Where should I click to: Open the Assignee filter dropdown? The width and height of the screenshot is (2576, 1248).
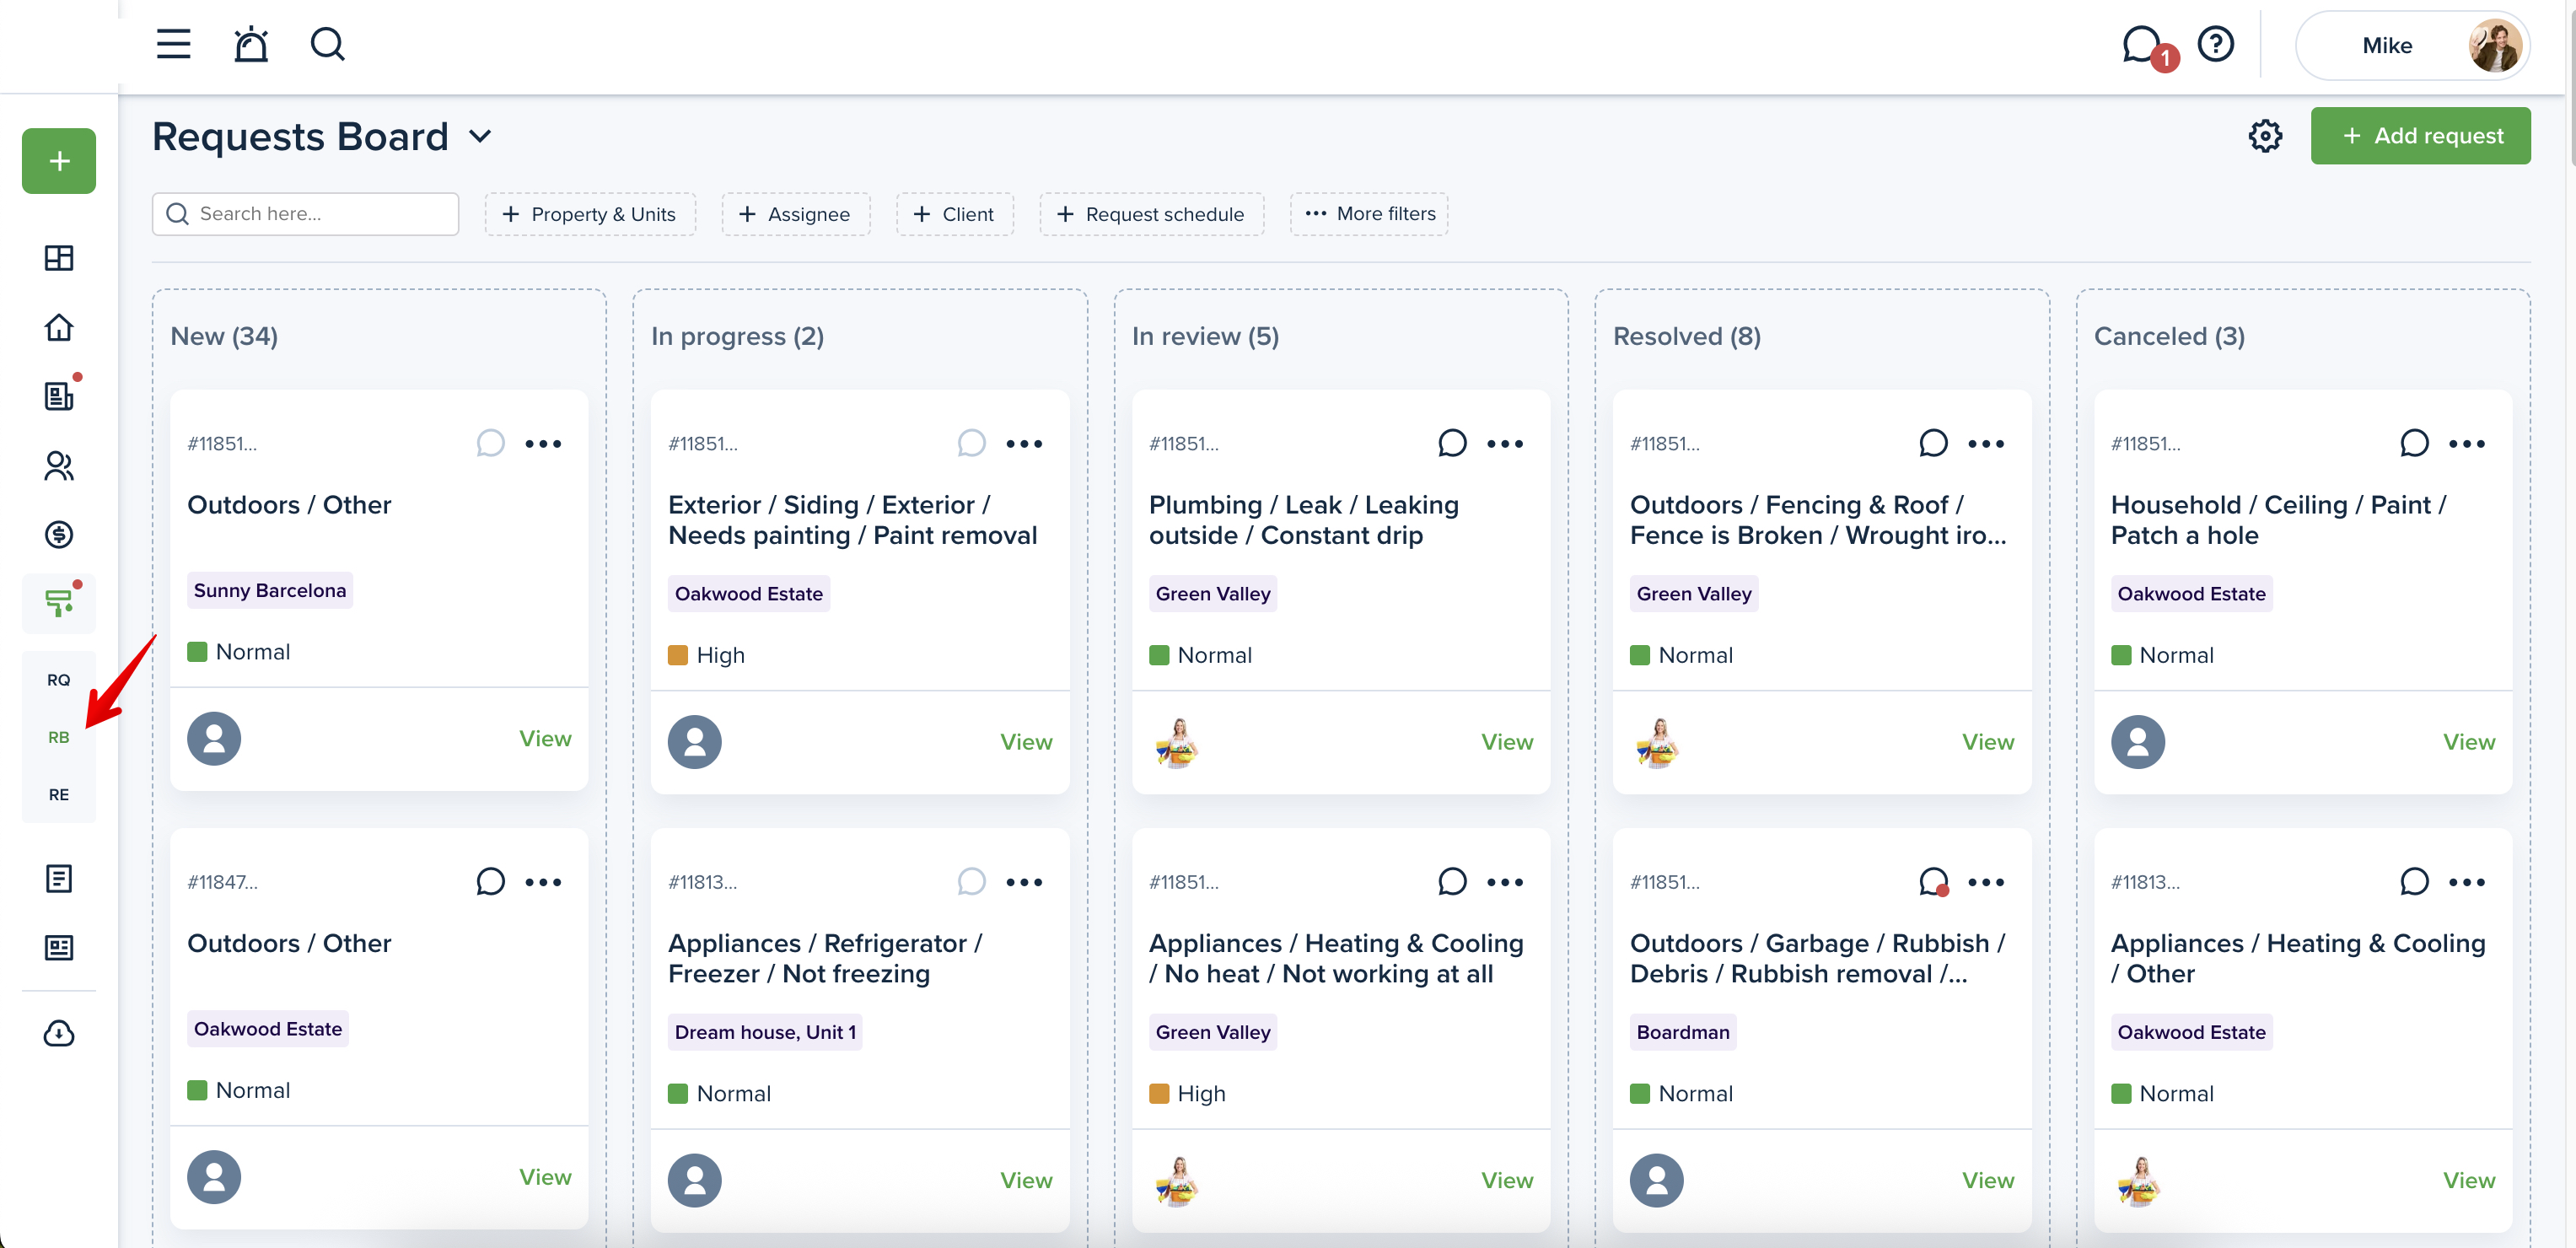point(795,214)
